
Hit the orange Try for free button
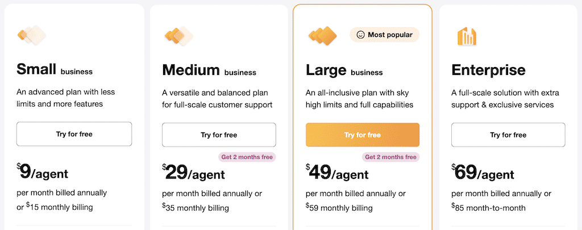coord(363,135)
